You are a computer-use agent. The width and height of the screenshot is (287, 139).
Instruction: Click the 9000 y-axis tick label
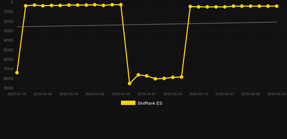(x=8, y=88)
